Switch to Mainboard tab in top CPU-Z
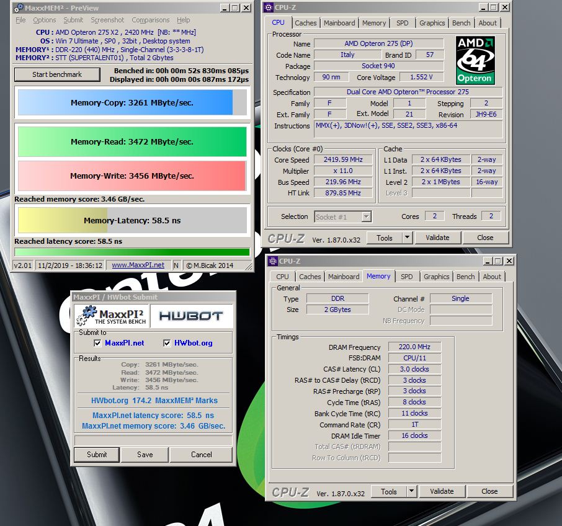Viewport: 562px width, 526px height. [339, 23]
